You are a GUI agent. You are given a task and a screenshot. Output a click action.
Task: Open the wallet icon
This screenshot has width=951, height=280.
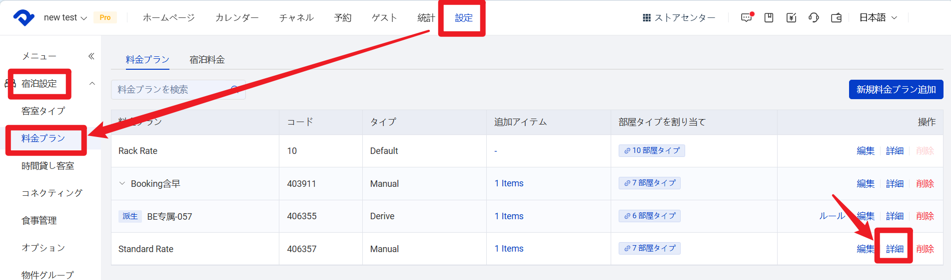pos(836,18)
